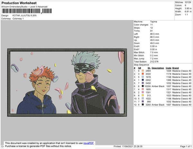Click the 'Stop Sequence:' heading
This screenshot has height=149, width=193.
tap(142, 65)
